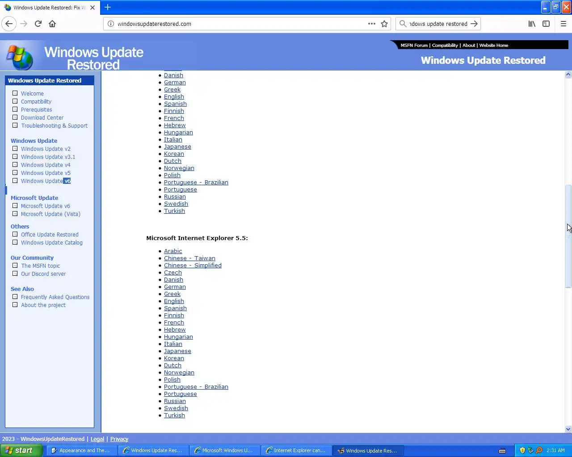Open the browser home page
This screenshot has width=572, height=457.
tap(52, 24)
